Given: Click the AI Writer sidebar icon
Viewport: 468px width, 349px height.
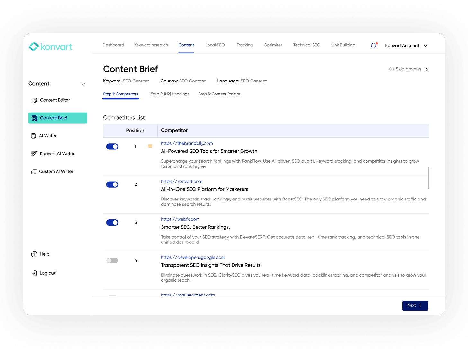Looking at the screenshot, I should (x=34, y=136).
